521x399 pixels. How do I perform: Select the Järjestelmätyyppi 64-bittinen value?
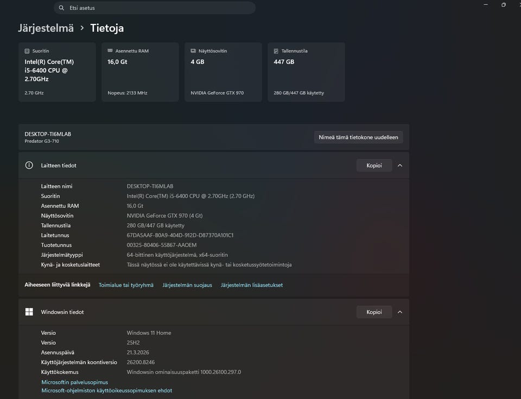click(177, 255)
